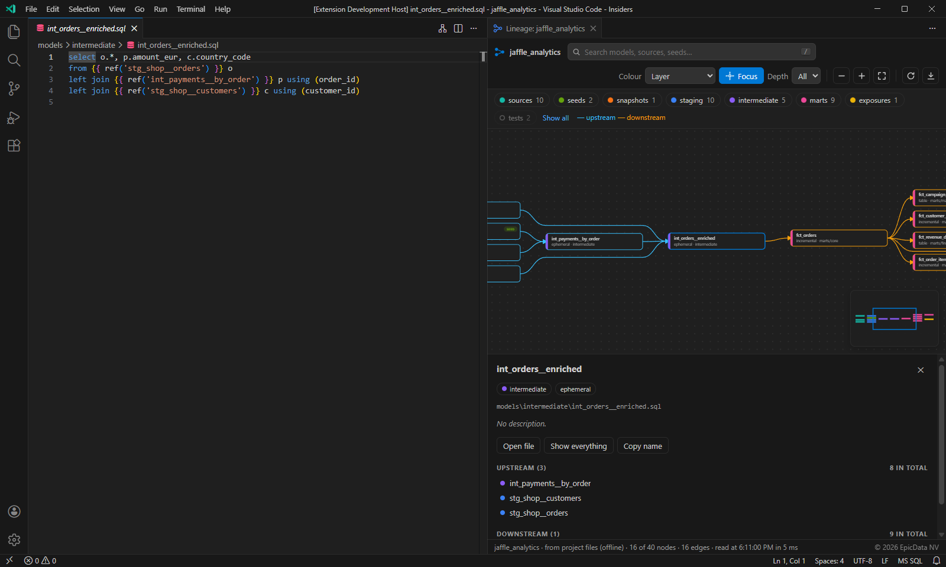Screen dimensions: 946x567
Task: Refresh the lineage graph
Action: [x=911, y=76]
